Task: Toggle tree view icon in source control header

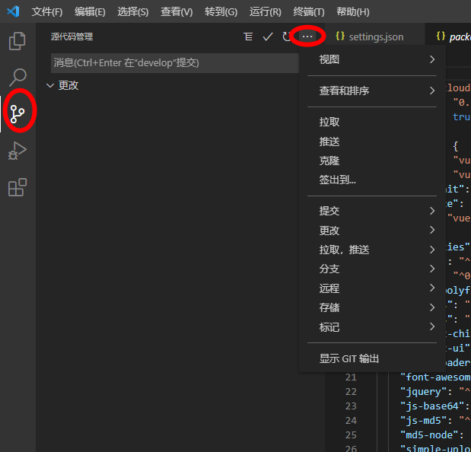Action: [x=248, y=37]
